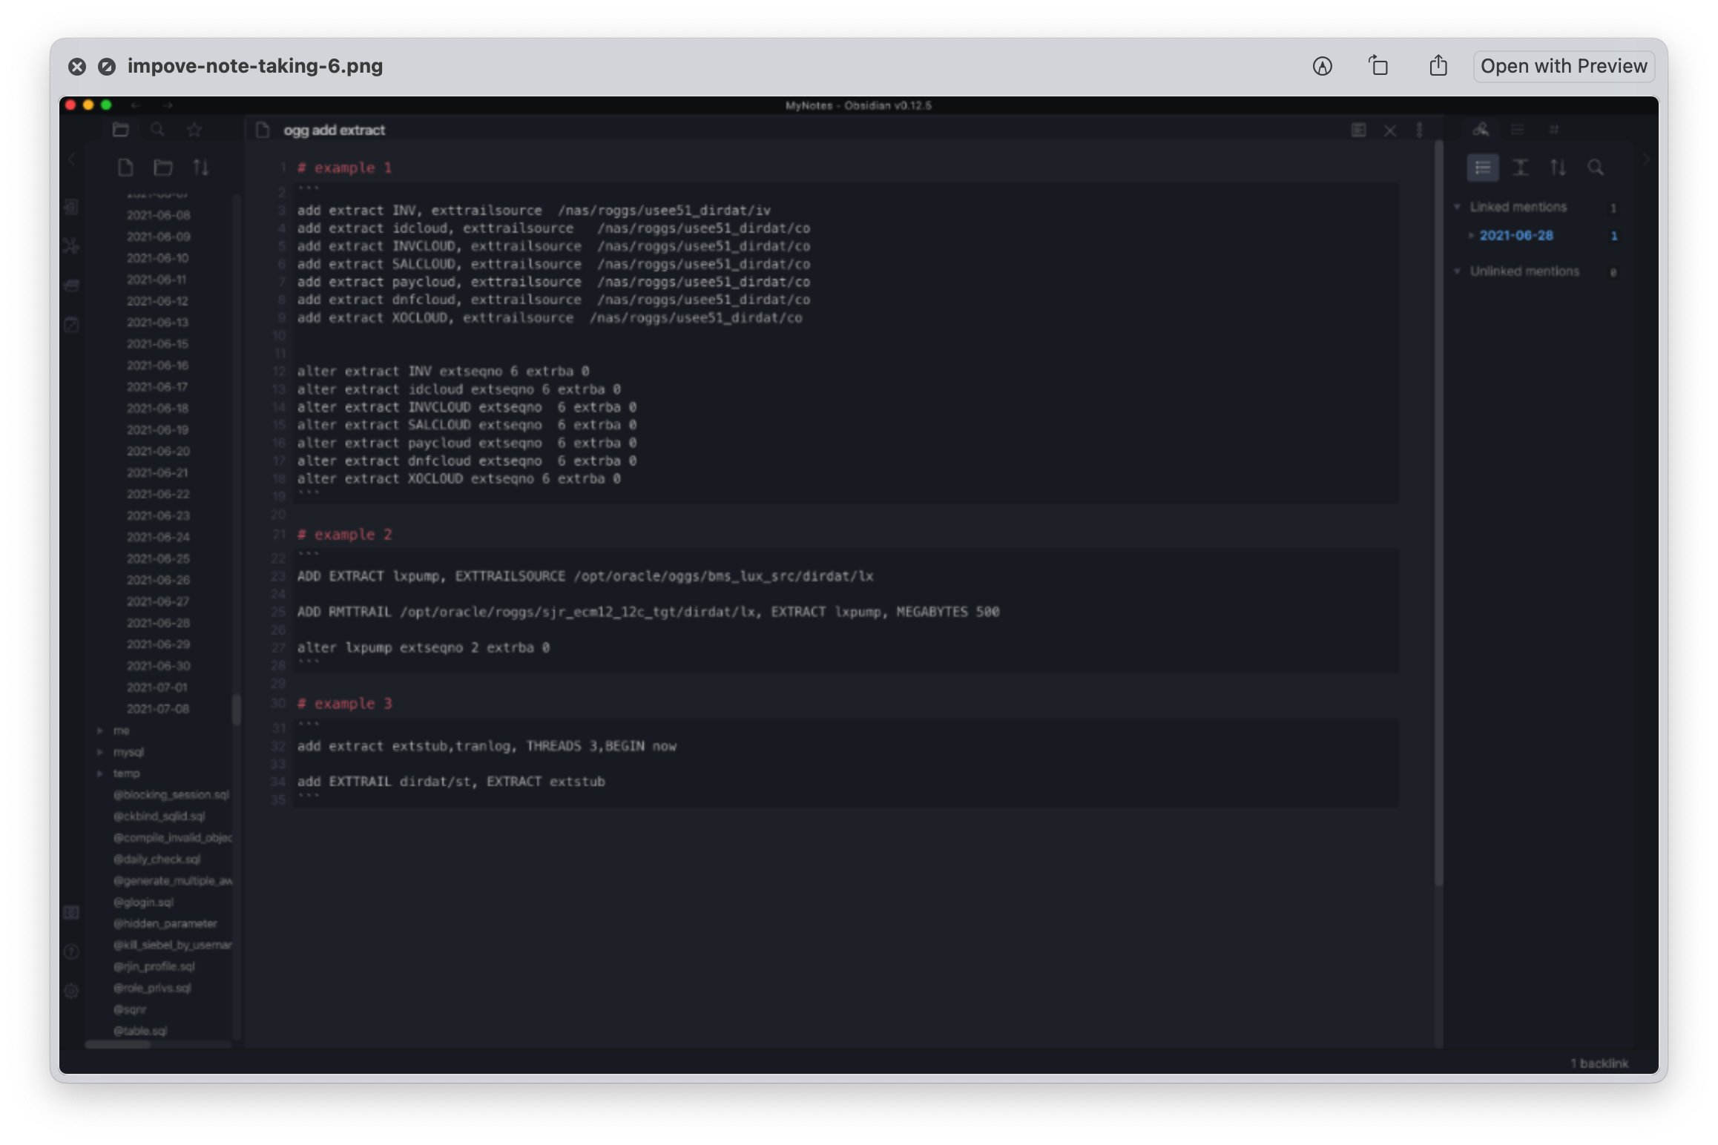Collapse right sidebar with the chevron

[x=1646, y=159]
